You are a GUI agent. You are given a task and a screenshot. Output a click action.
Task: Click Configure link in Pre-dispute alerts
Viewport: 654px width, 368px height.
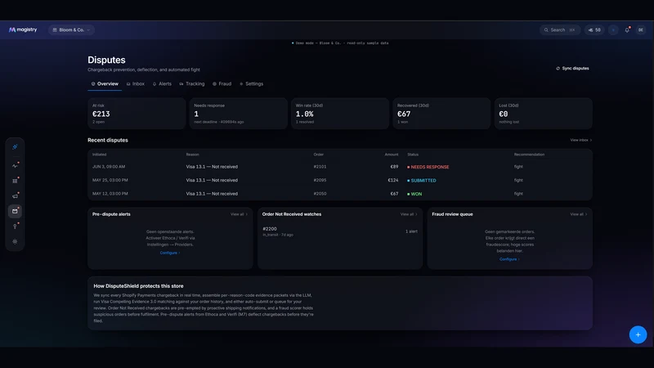click(170, 253)
